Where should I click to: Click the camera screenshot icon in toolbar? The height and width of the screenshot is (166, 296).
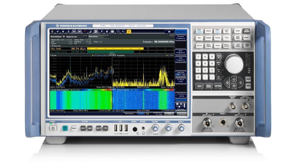tap(169, 31)
